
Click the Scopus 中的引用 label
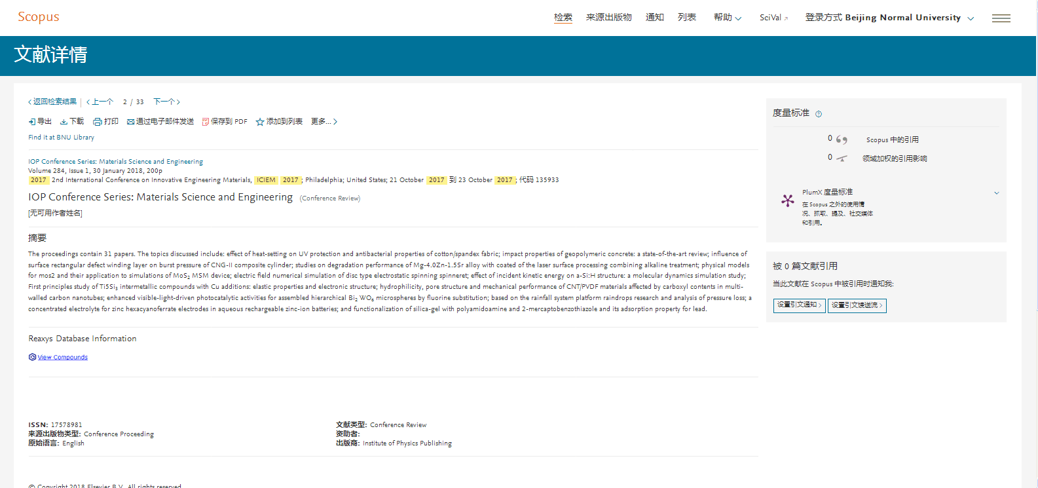(x=892, y=140)
